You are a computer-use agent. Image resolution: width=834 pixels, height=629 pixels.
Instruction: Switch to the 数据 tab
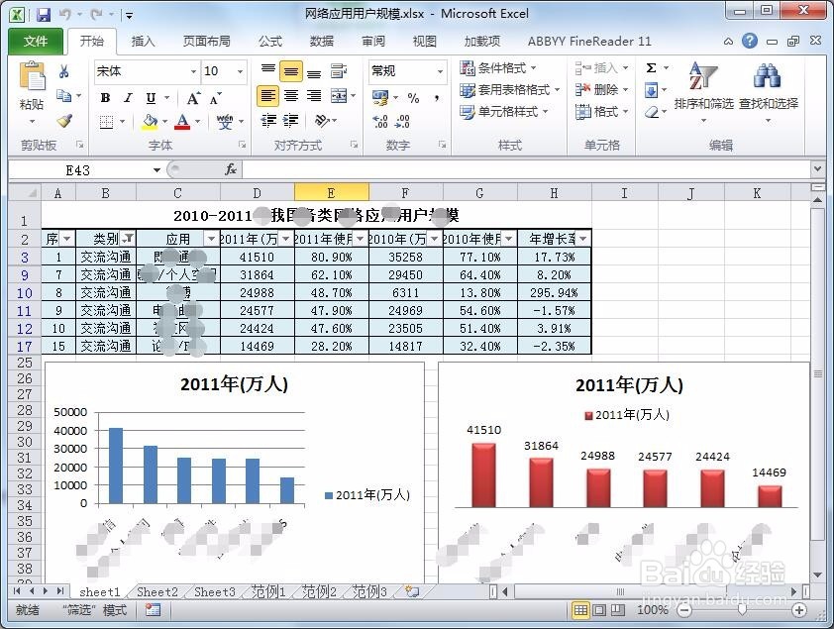[x=321, y=41]
